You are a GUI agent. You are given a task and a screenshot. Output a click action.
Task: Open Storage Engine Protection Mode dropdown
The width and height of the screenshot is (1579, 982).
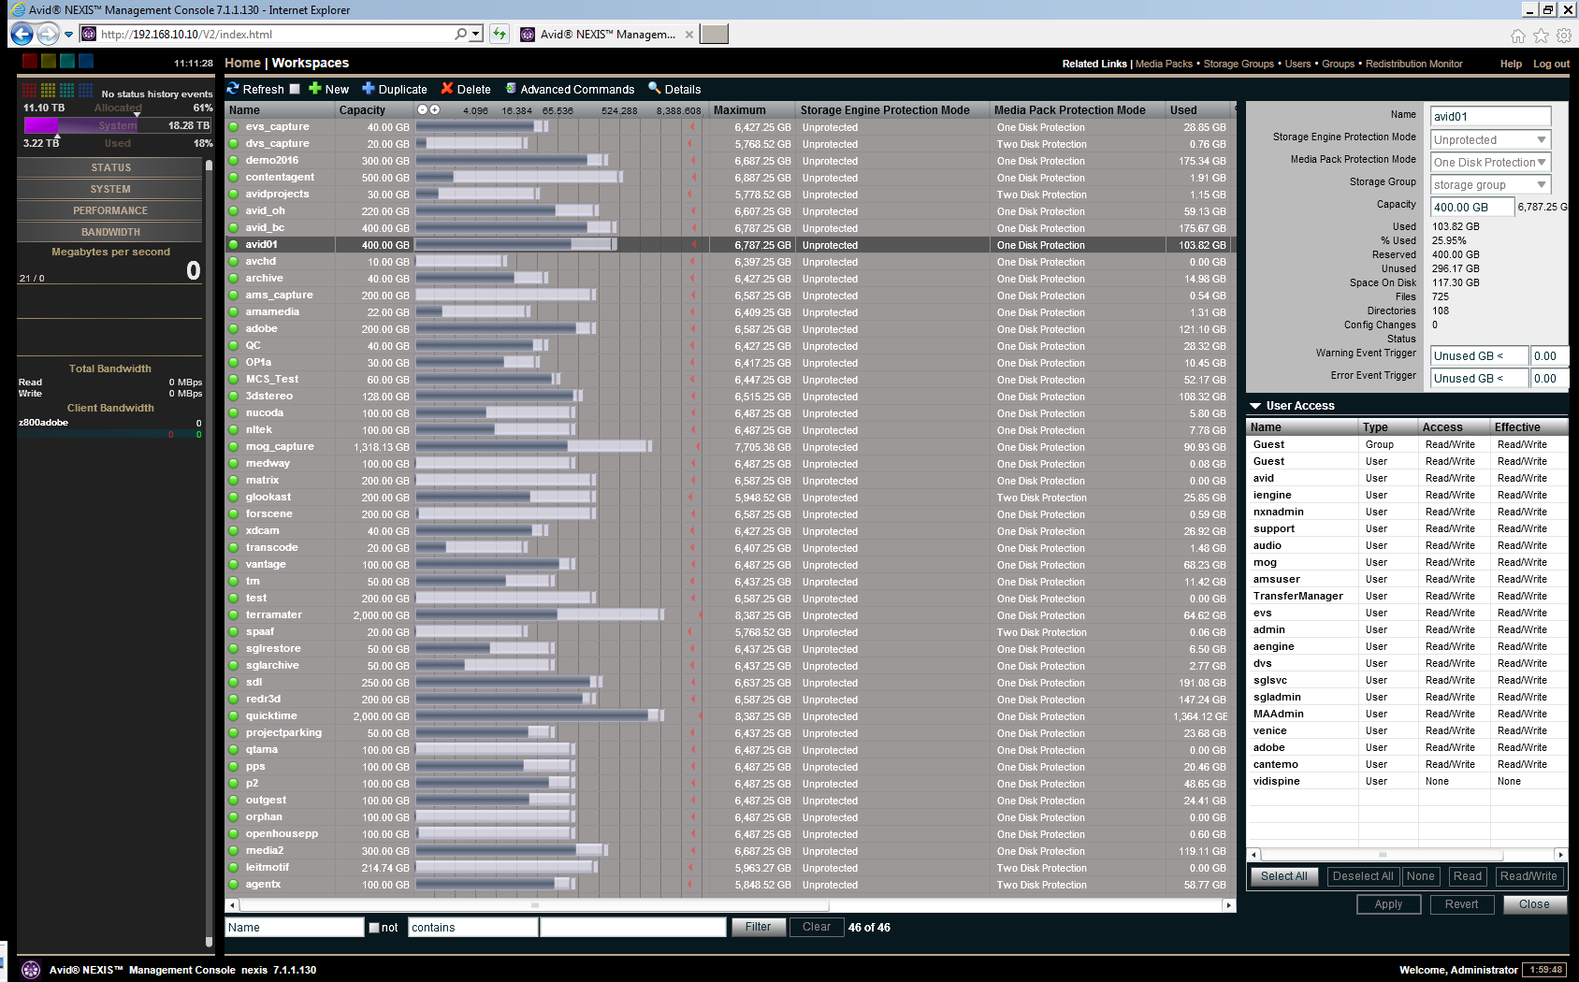(1491, 139)
